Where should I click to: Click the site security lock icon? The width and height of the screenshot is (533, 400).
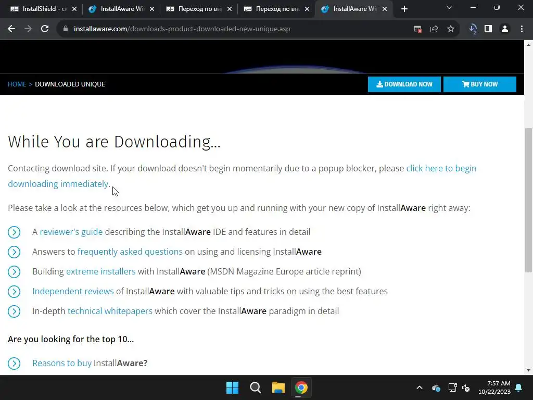[66, 29]
